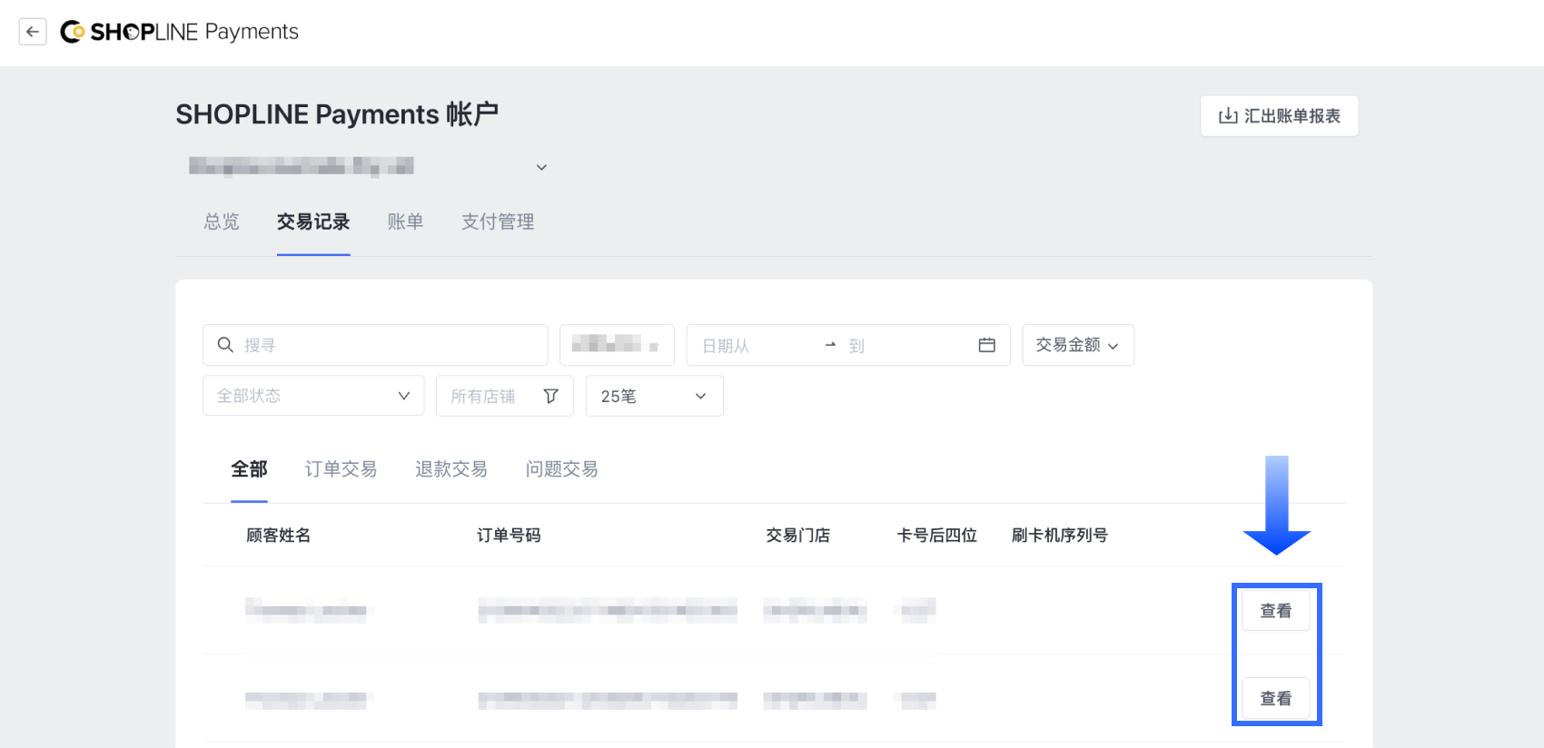
Task: Click the 交易门店 column header
Action: pyautogui.click(x=797, y=536)
